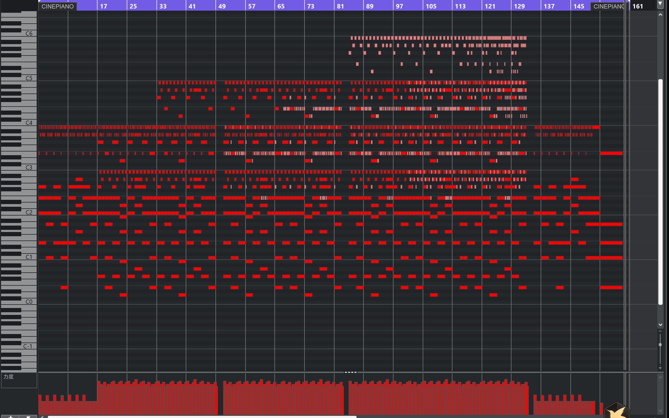Click the CINEPIANO part label at left
This screenshot has height=418, width=669.
(x=57, y=6)
